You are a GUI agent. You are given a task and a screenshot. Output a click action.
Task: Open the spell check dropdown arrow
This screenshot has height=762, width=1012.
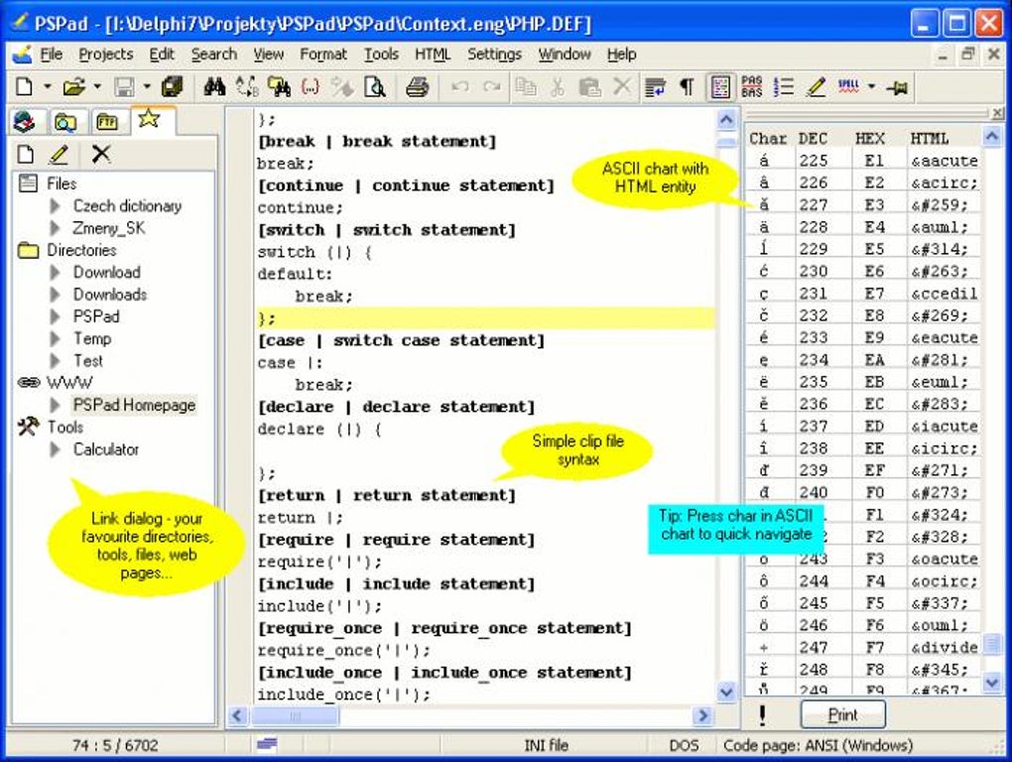pos(871,87)
